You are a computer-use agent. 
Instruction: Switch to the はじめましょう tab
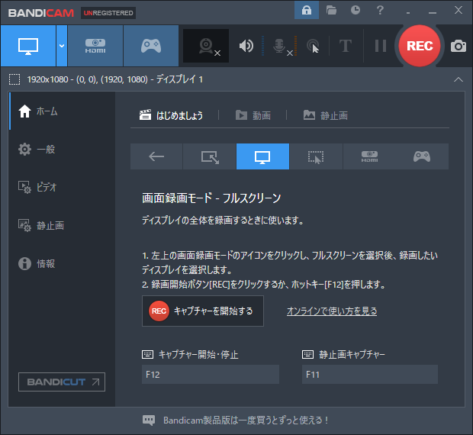tap(171, 115)
